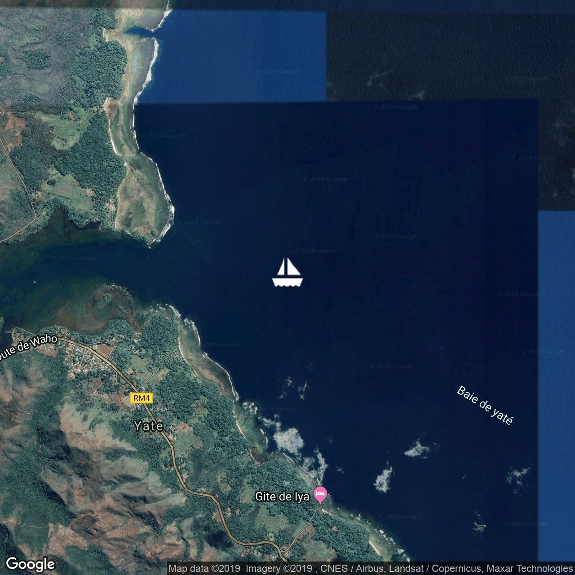Image resolution: width=575 pixels, height=575 pixels.
Task: Click the white sailboat marker in the bay
Action: [x=287, y=272]
